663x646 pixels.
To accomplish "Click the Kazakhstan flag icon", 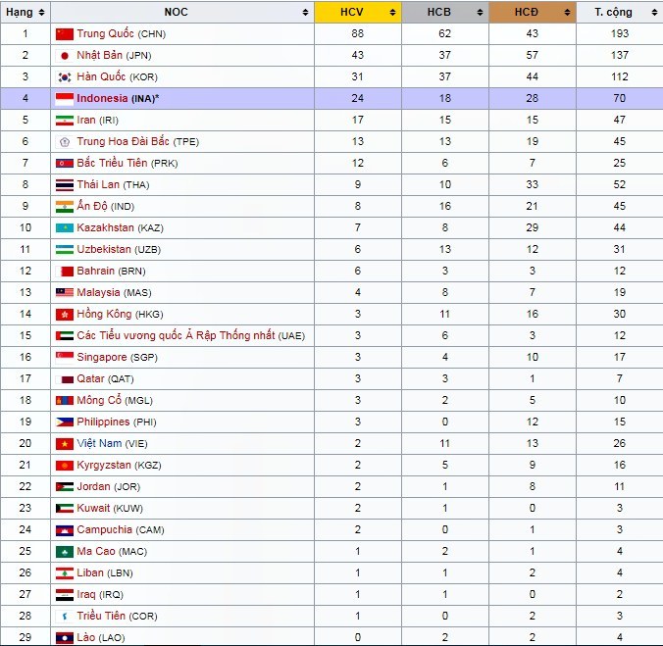I will (65, 227).
